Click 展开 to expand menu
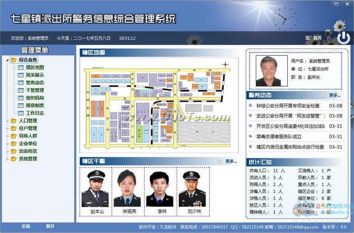The image size is (354, 233). click(50, 226)
